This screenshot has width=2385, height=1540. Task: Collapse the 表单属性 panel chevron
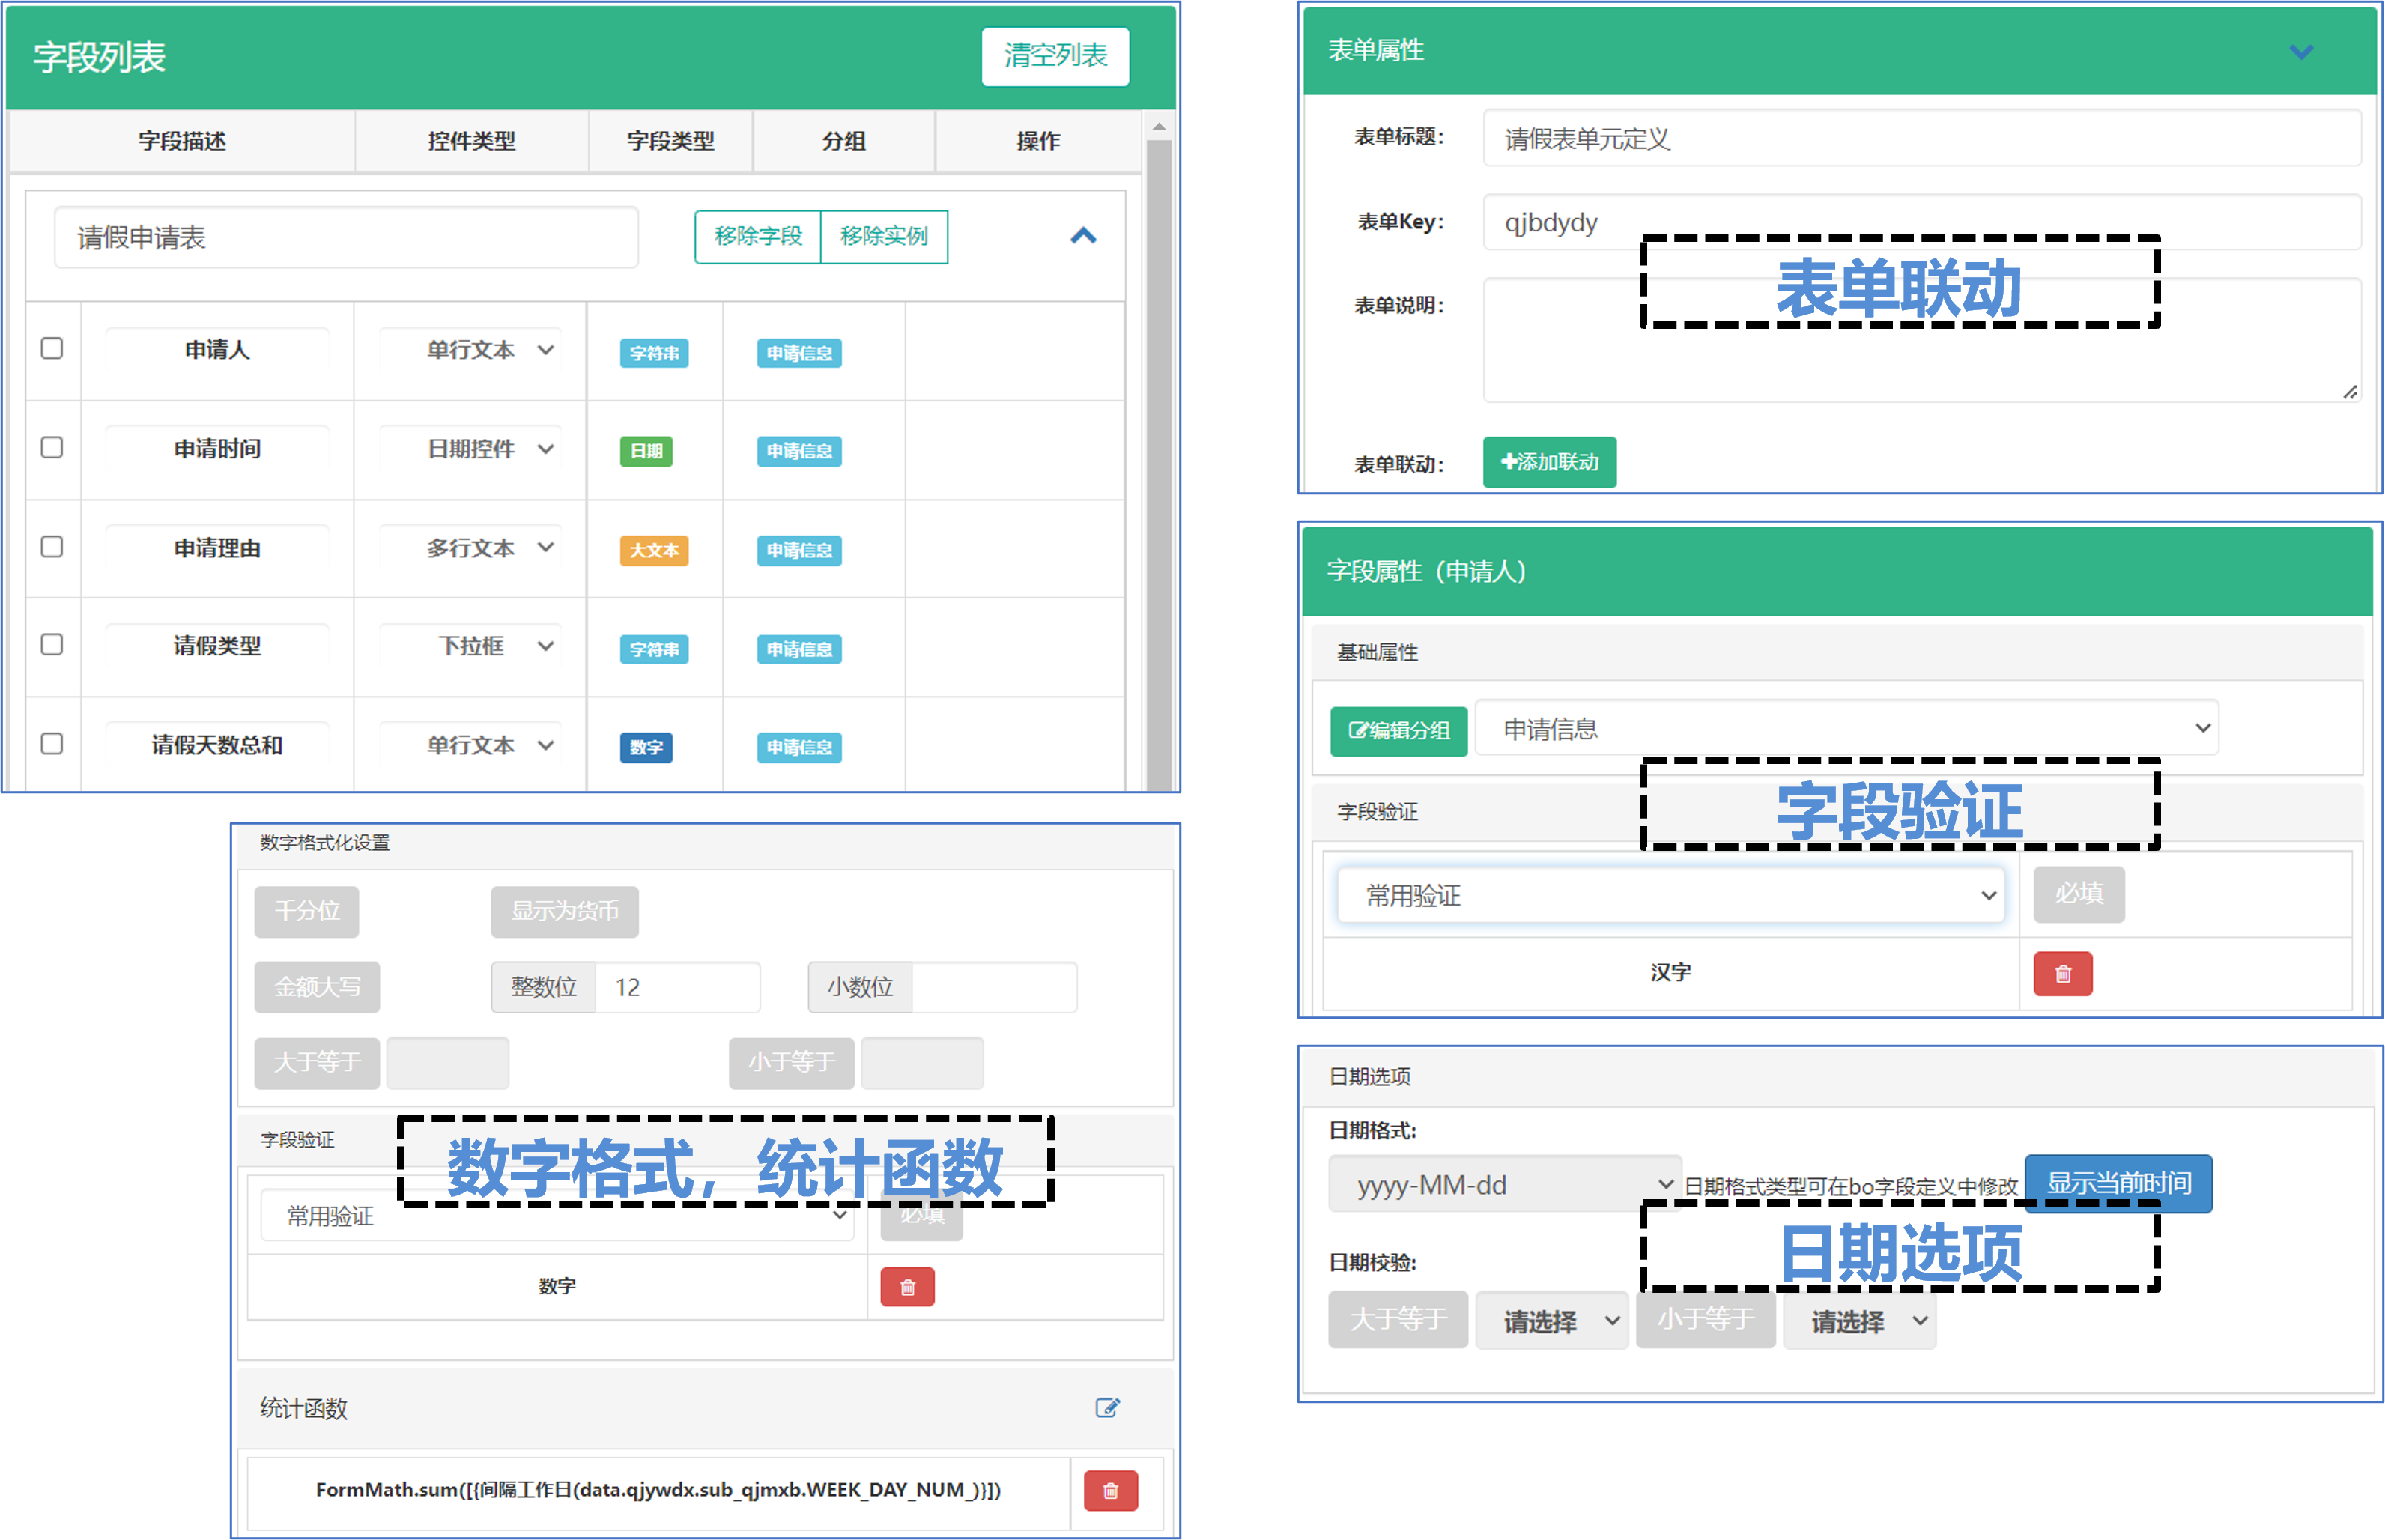[x=2301, y=52]
